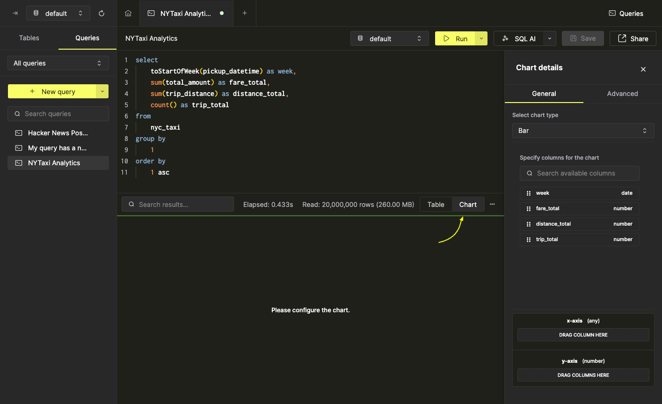The width and height of the screenshot is (662, 404).
Task: Open the All queries filter dropdown
Action: pos(58,63)
